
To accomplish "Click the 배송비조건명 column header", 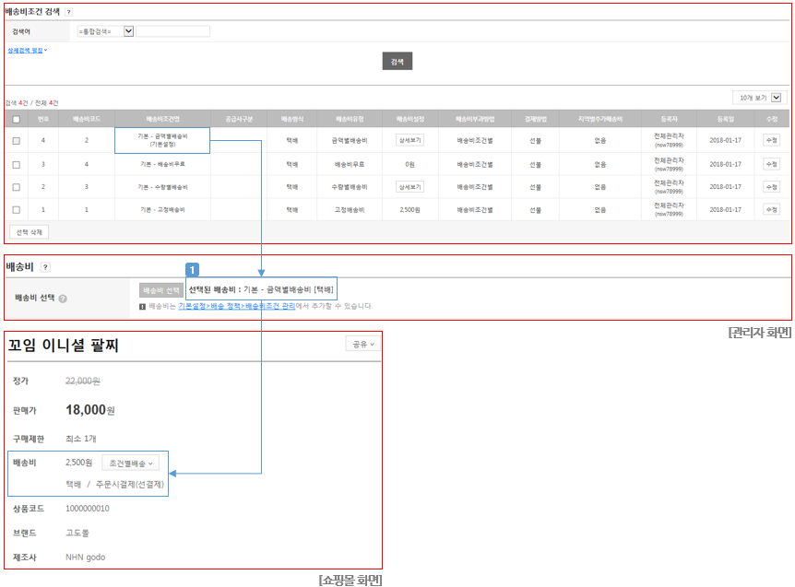I will click(x=162, y=119).
